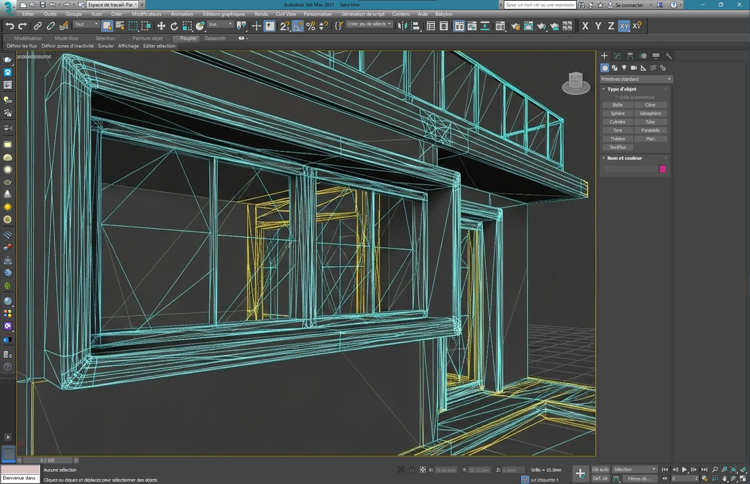Open the Hierarchy panel tab icon
Image resolution: width=750 pixels, height=484 pixels.
tap(630, 56)
